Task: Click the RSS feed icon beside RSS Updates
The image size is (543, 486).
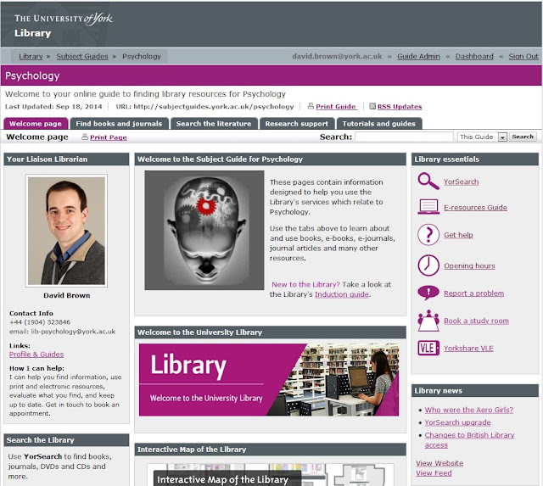Action: (x=372, y=106)
